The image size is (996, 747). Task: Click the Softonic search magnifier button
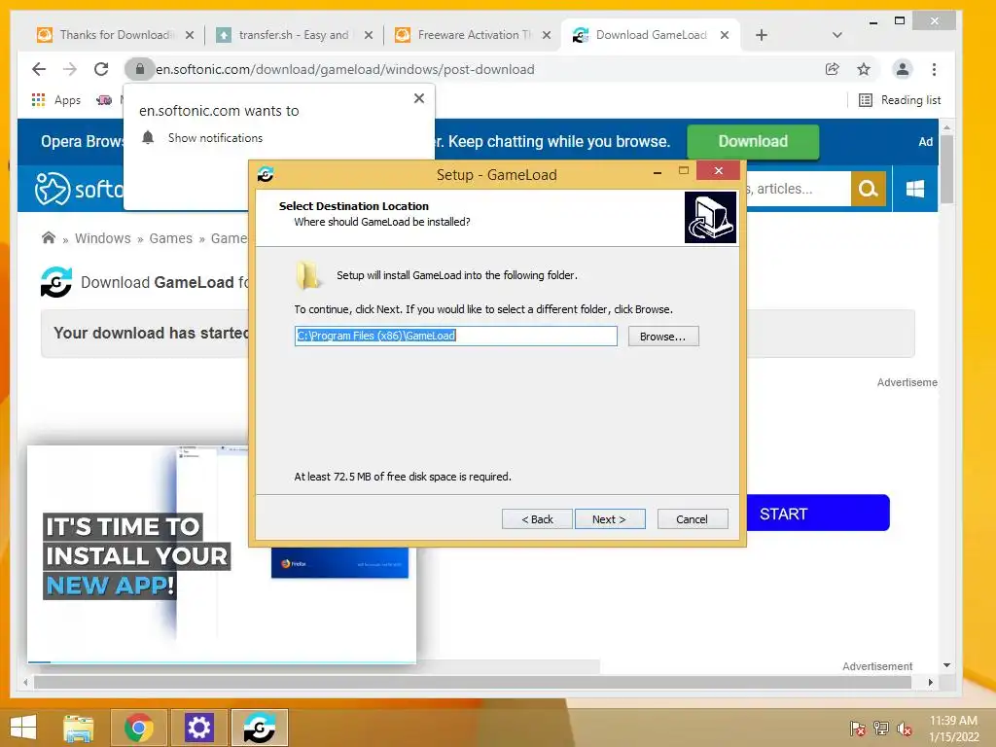click(868, 189)
